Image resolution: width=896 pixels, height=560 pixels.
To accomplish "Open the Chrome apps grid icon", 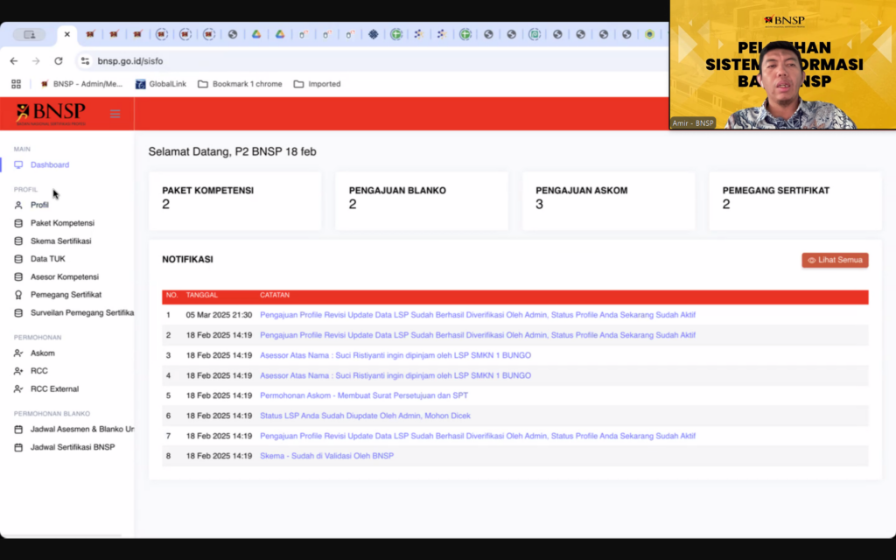I will coord(16,84).
